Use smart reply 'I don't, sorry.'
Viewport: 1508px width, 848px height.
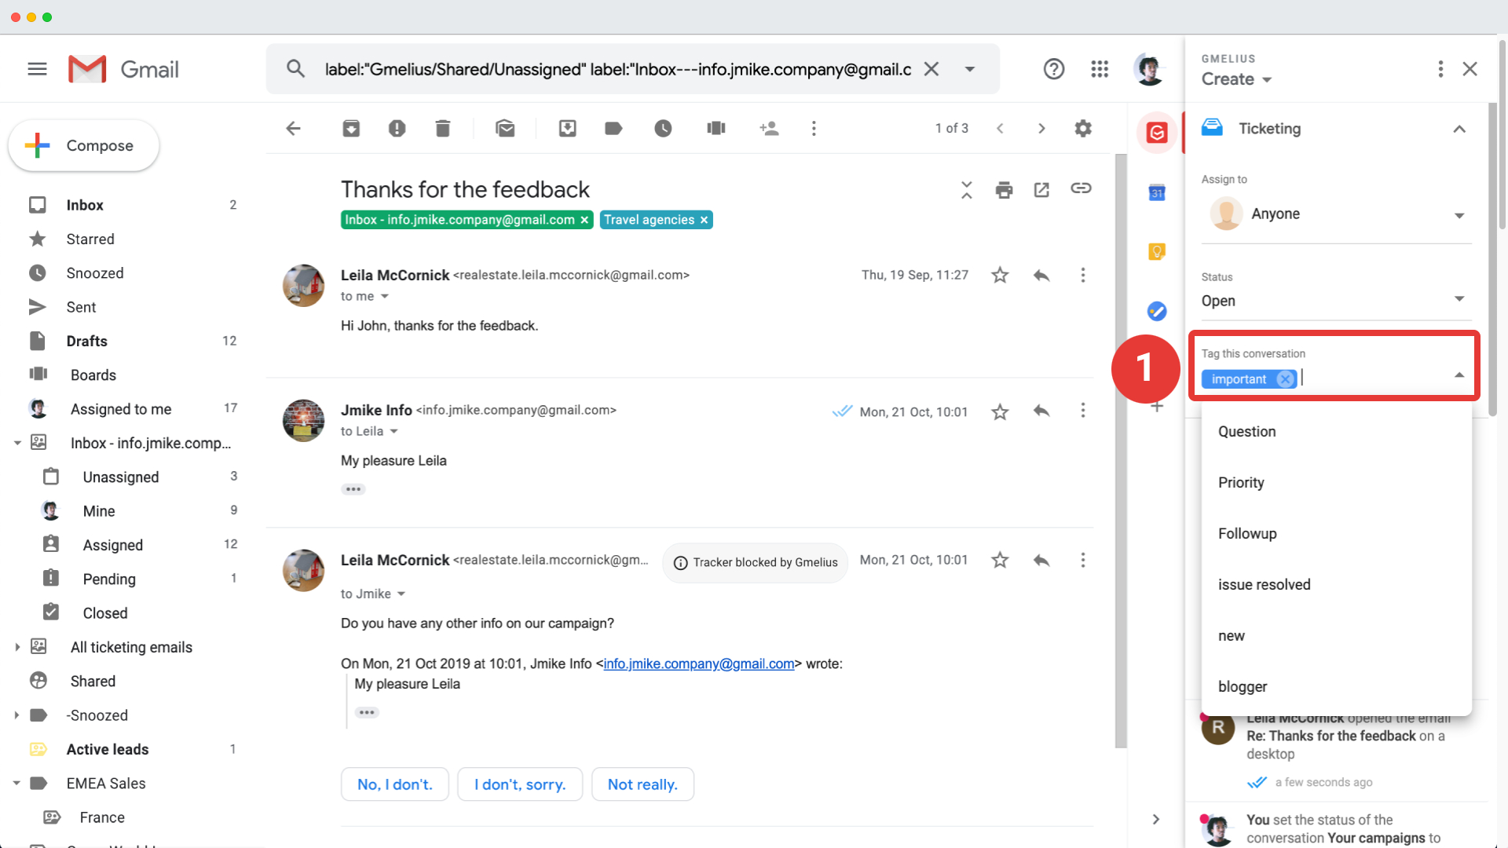[x=520, y=784]
